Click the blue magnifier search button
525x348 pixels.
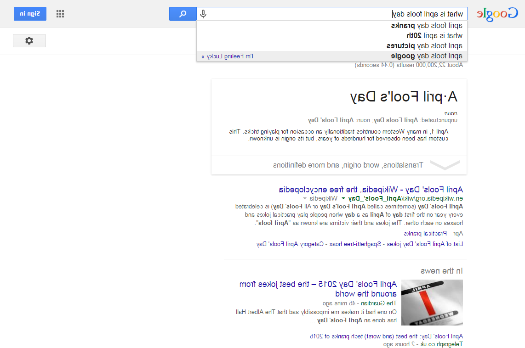[183, 14]
